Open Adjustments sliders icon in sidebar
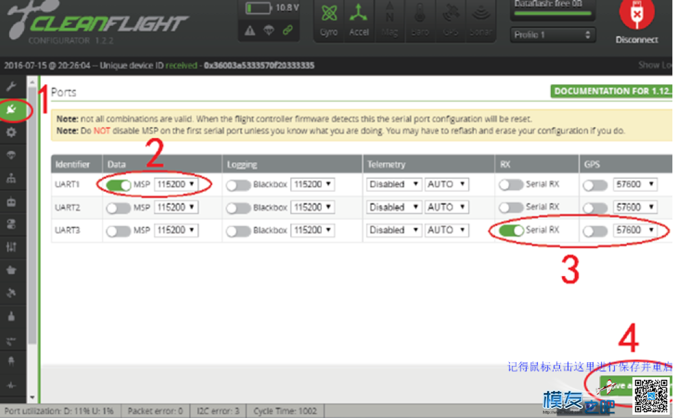 (x=11, y=247)
